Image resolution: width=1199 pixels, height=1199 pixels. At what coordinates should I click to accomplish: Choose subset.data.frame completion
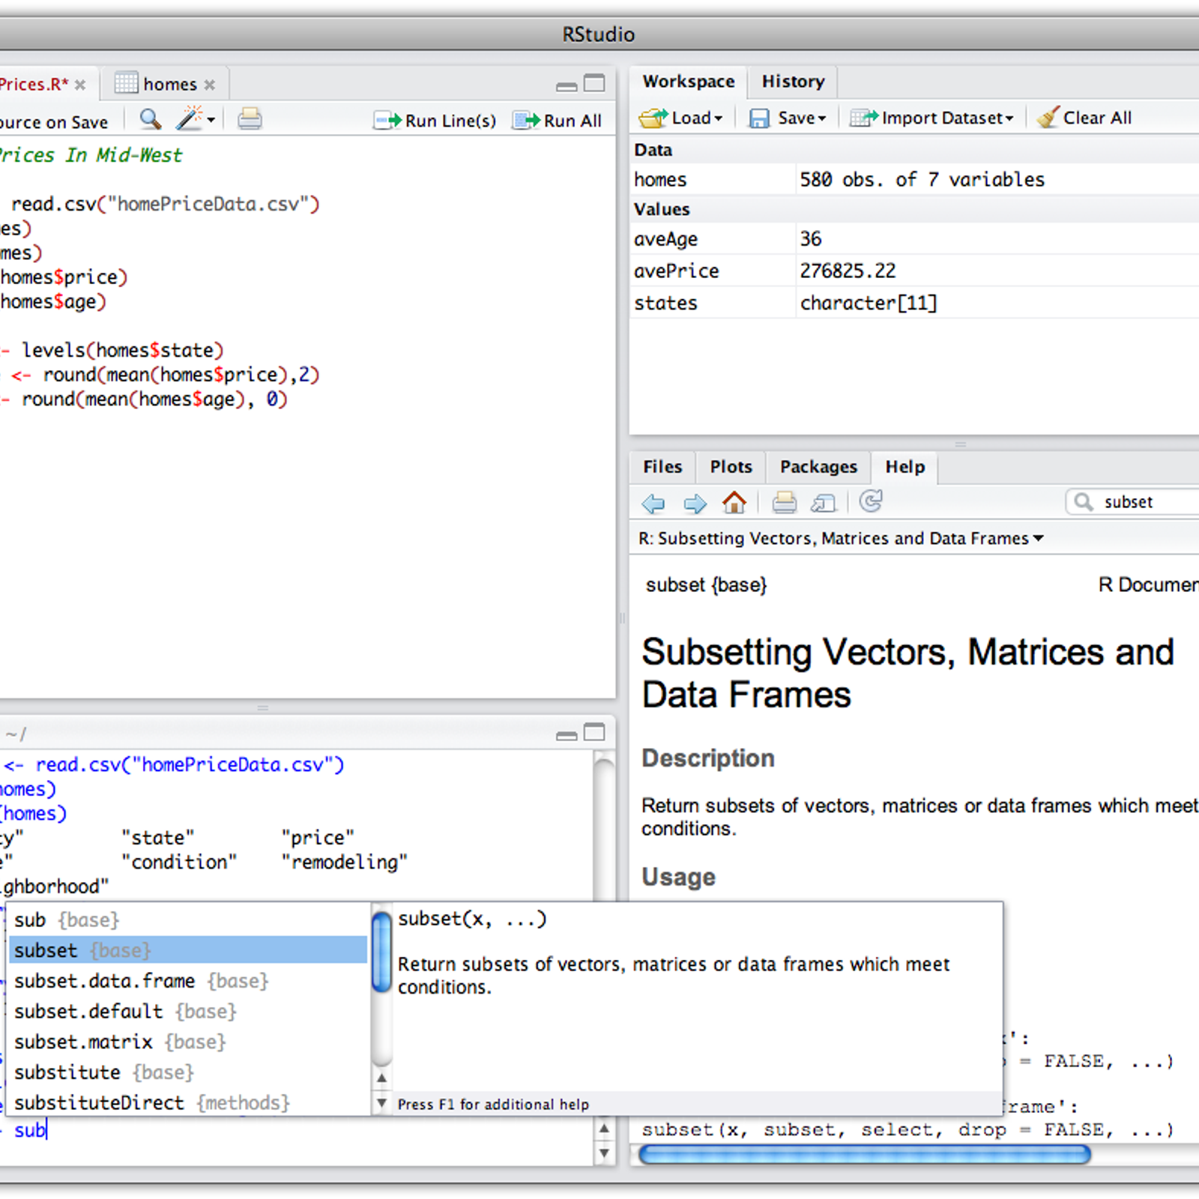coord(187,981)
